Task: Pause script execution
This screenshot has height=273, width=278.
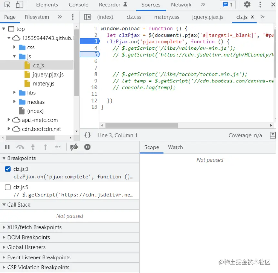Action: point(7,147)
